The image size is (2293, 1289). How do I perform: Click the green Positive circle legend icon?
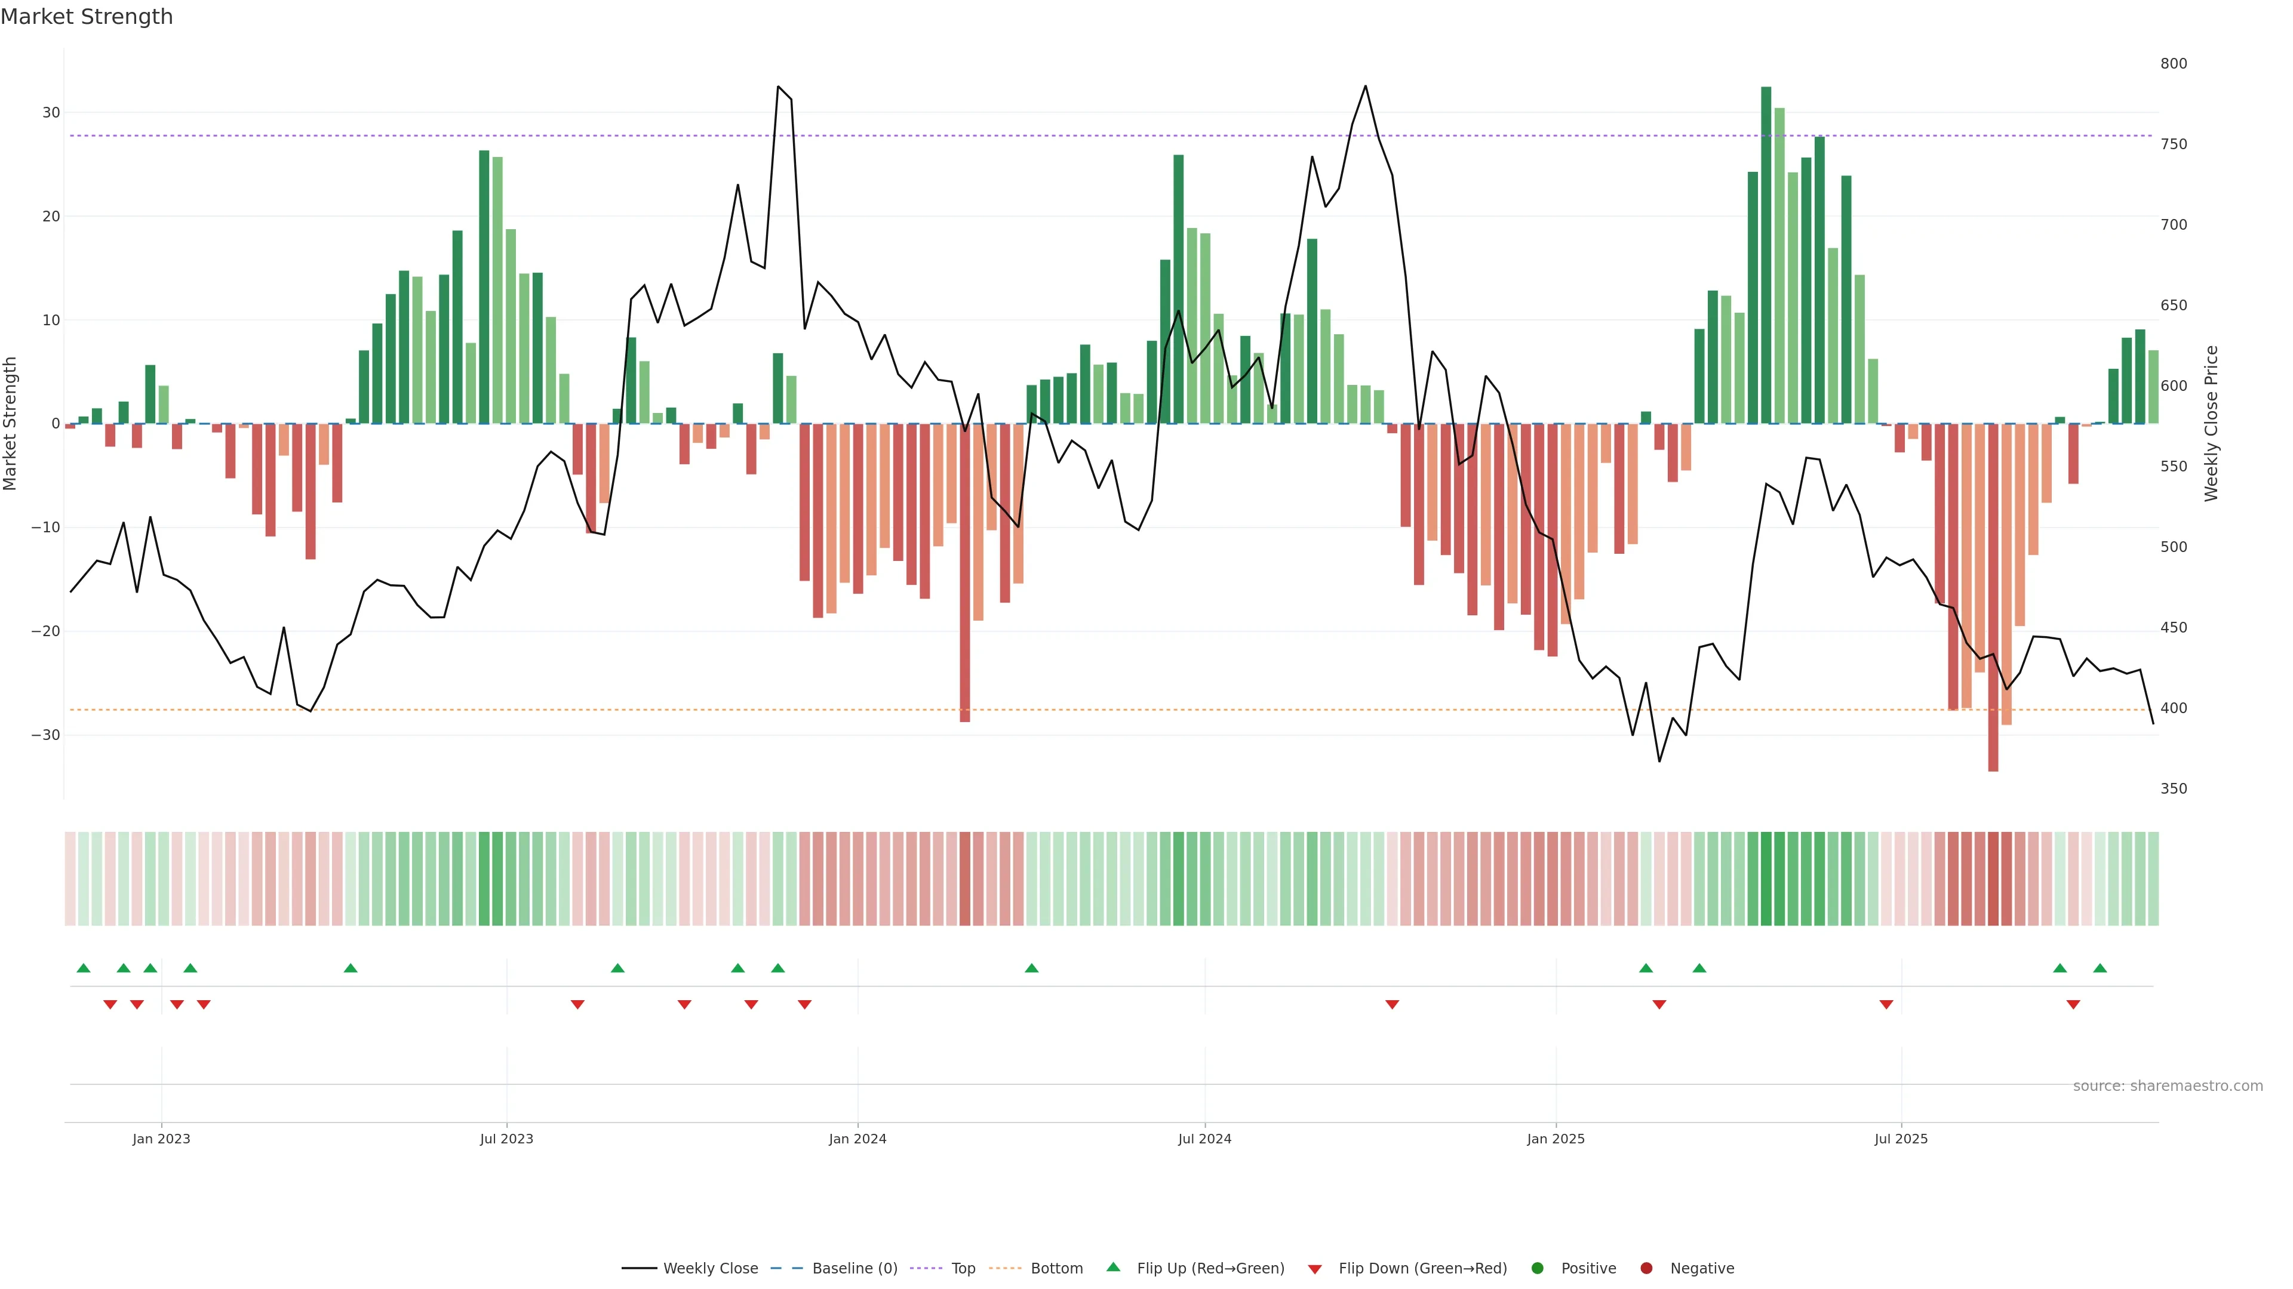[x=1537, y=1269]
